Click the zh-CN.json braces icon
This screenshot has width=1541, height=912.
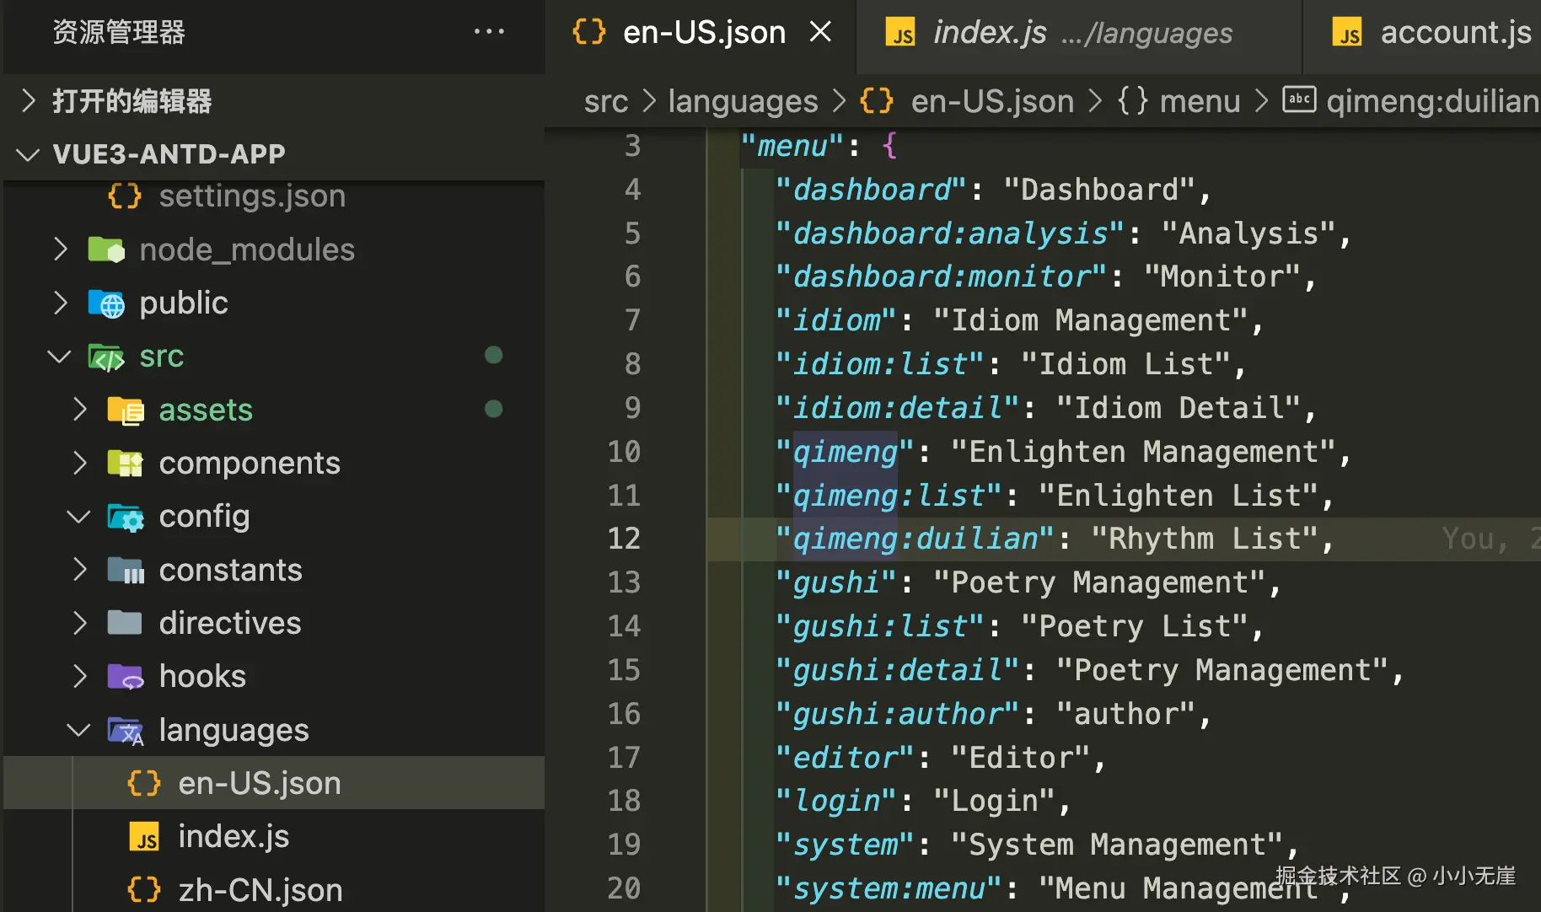(144, 890)
